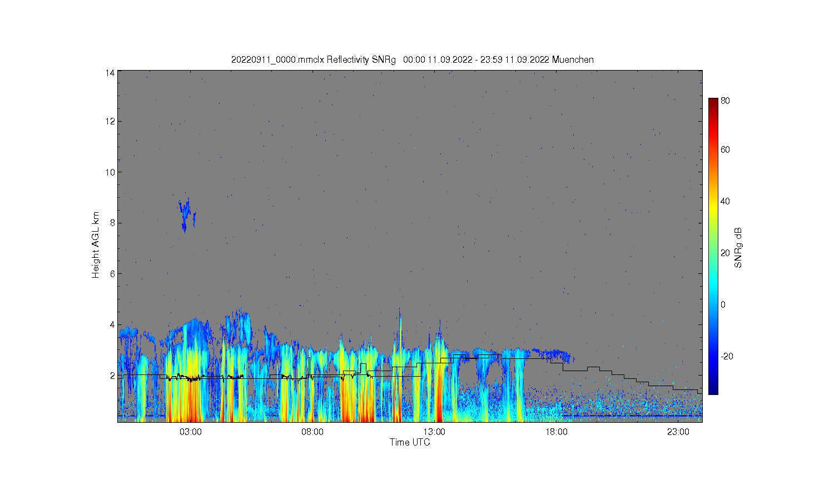Click the isolated blue cloud echo near 8 km
The height and width of the screenshot is (500, 834).
(186, 215)
